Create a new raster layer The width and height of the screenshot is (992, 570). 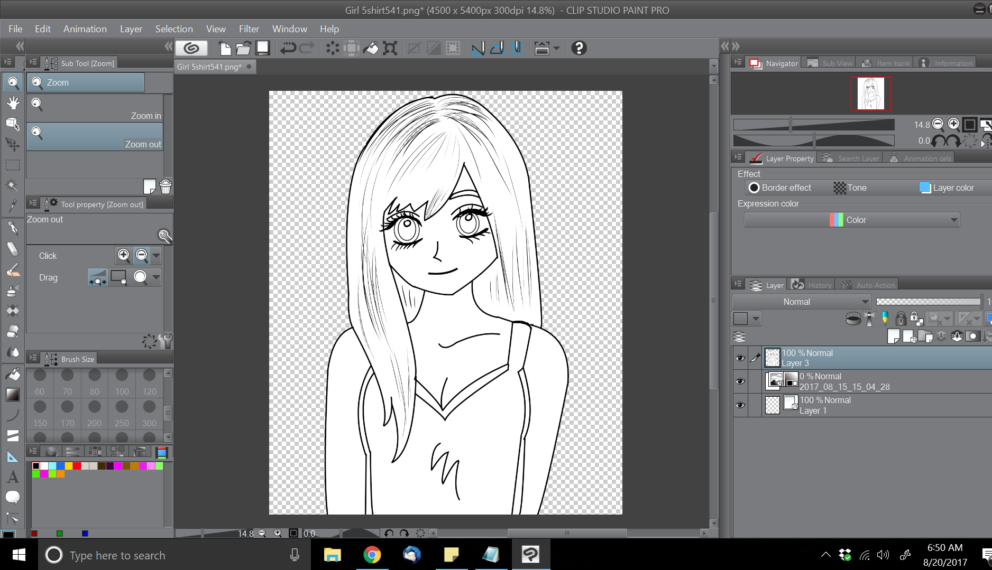894,337
